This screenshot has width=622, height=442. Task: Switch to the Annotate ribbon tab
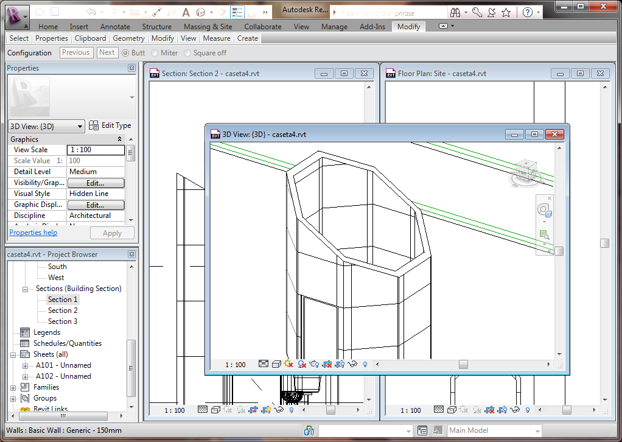[x=115, y=27]
